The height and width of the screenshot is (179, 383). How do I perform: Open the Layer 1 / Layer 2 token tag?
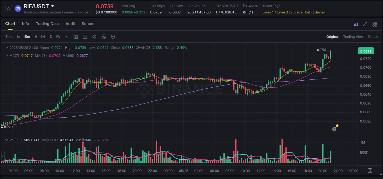tap(275, 12)
